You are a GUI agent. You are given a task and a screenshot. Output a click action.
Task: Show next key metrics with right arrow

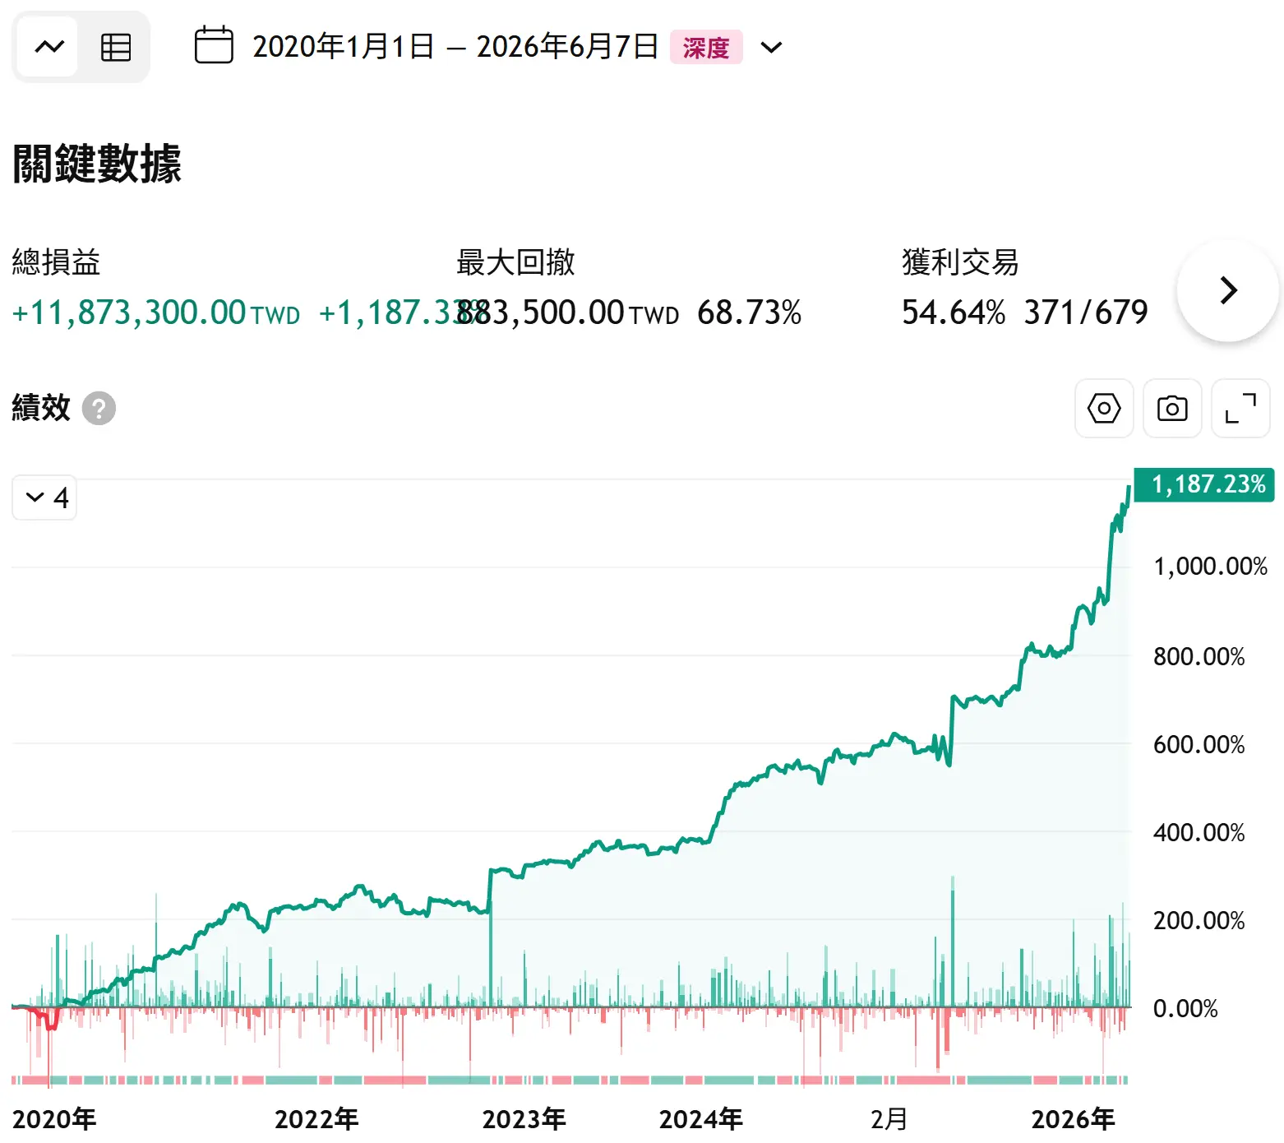point(1228,290)
